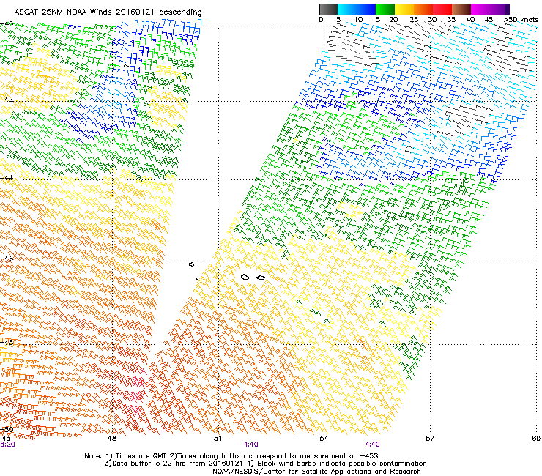Click the legend's '40' knots label
This screenshot has height=476, width=542.
point(470,19)
